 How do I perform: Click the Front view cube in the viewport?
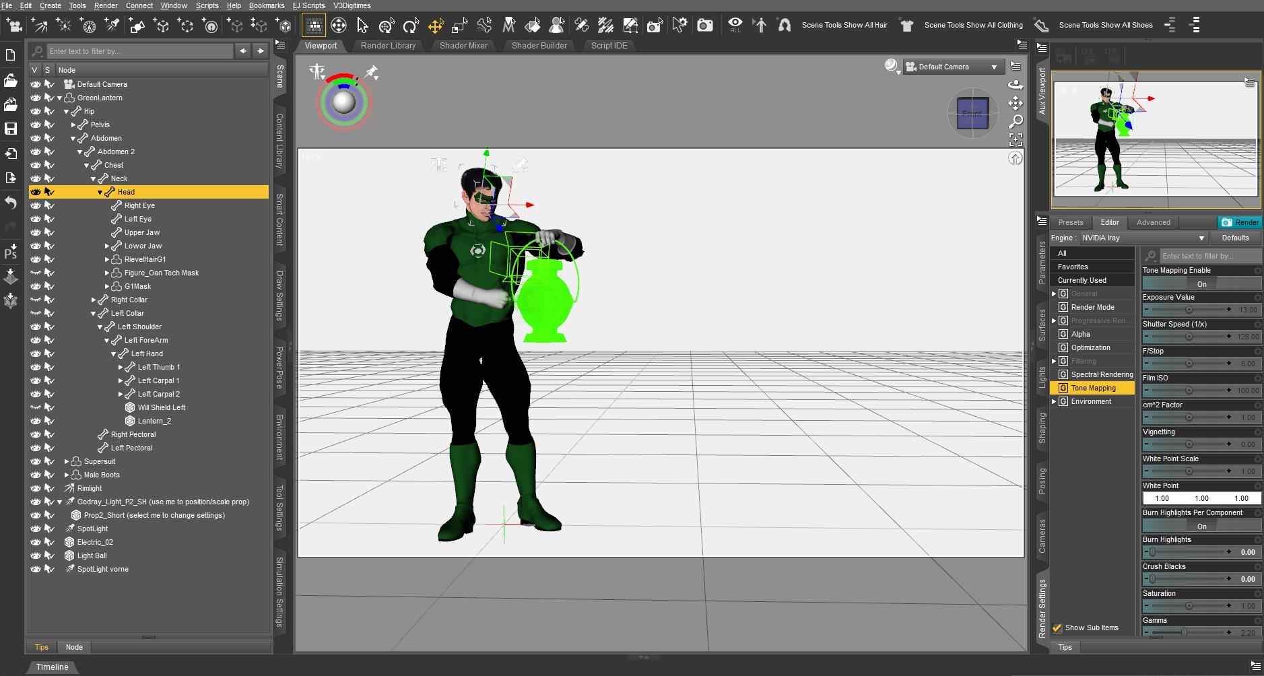coord(972,113)
